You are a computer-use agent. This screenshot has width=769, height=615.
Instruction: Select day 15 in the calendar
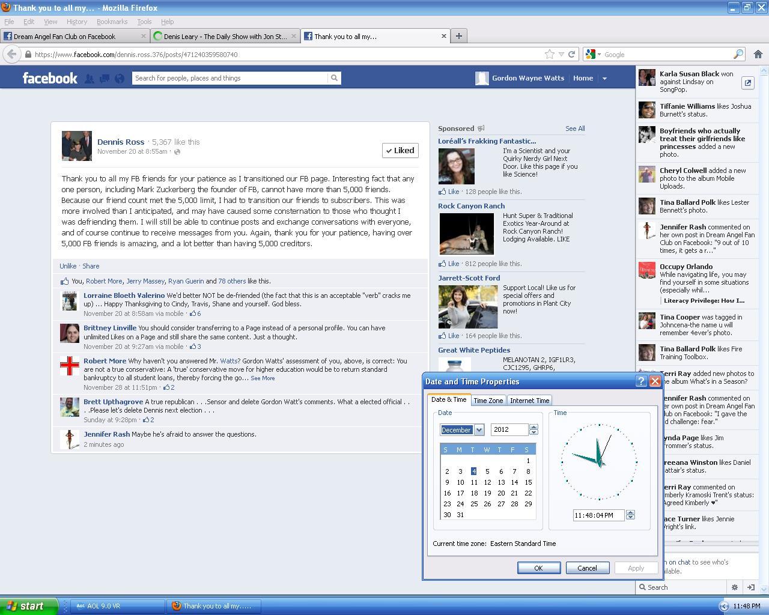point(528,482)
